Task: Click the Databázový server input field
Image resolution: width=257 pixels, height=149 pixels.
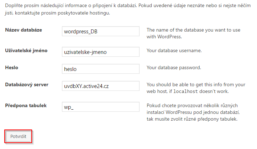Action: [x=100, y=86]
